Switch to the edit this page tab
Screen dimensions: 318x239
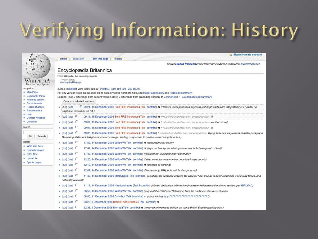pos(100,59)
